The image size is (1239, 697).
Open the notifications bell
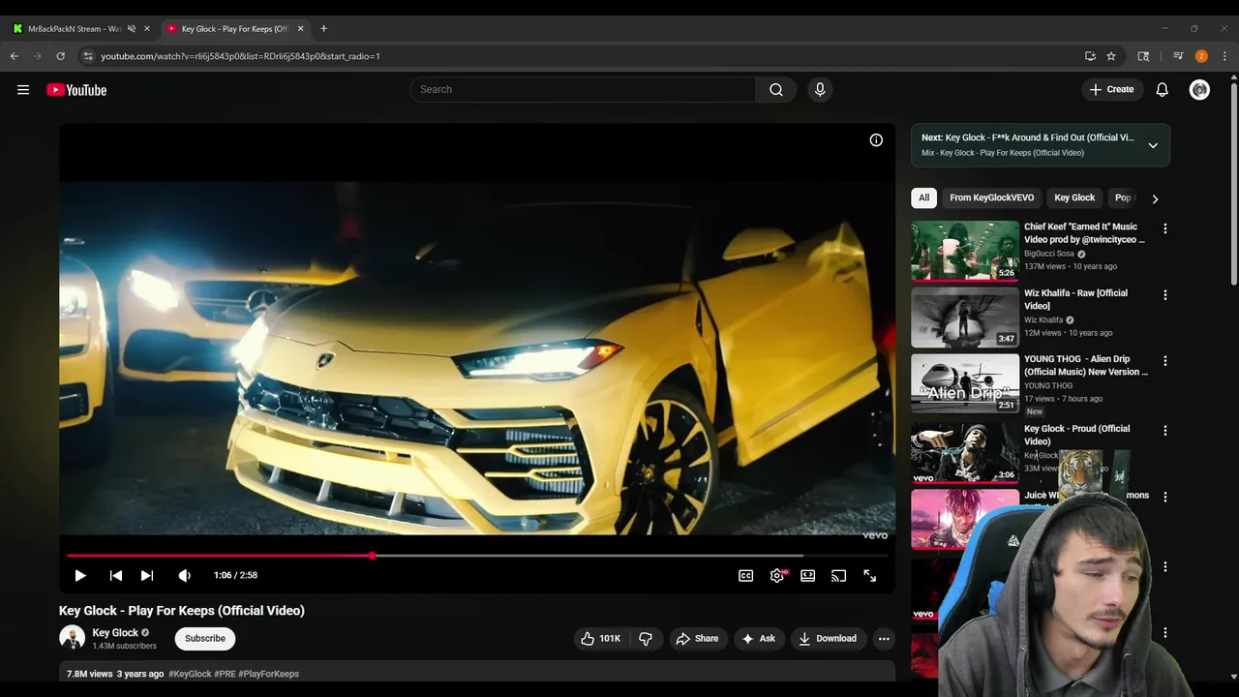(1163, 89)
